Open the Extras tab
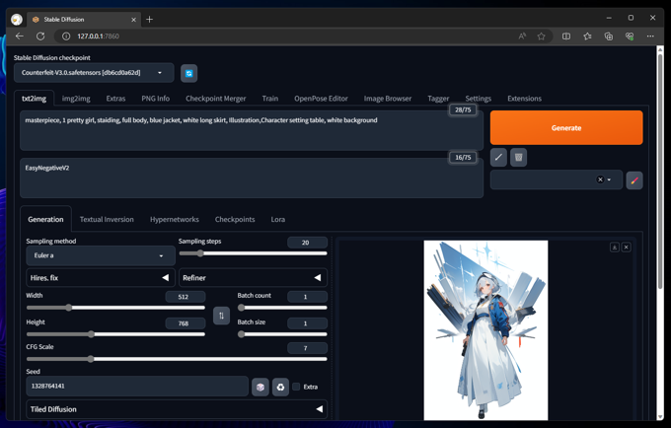The image size is (671, 428). [x=115, y=99]
